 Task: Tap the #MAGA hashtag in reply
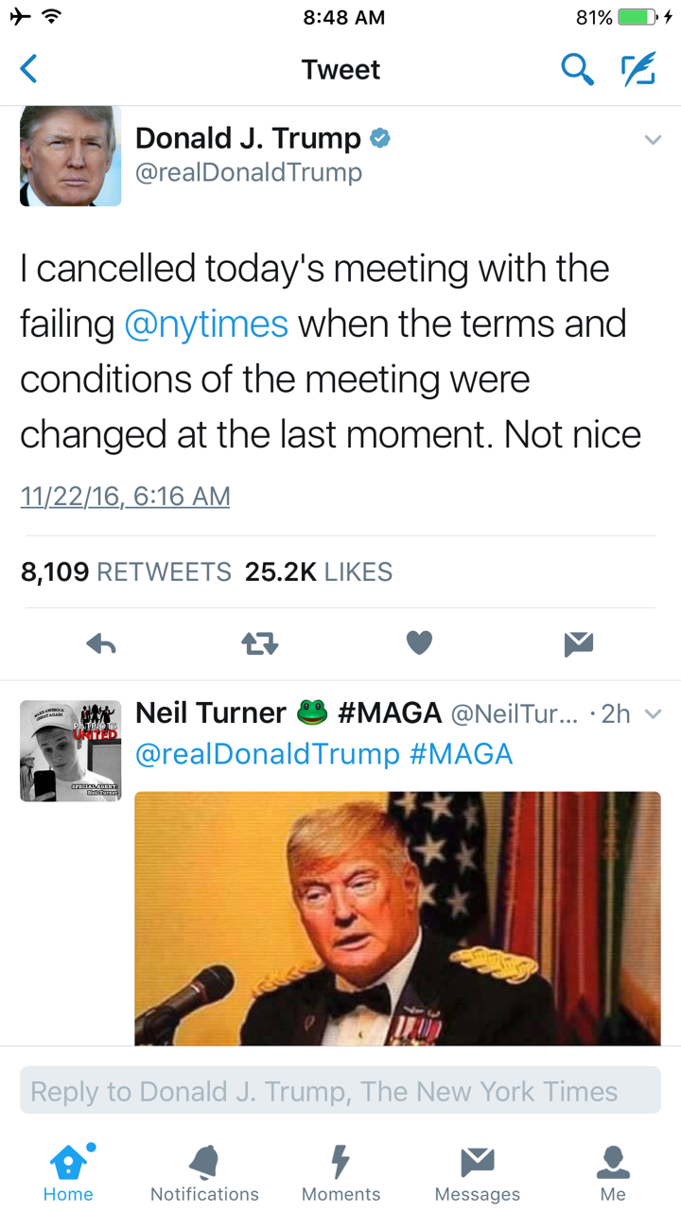462,754
